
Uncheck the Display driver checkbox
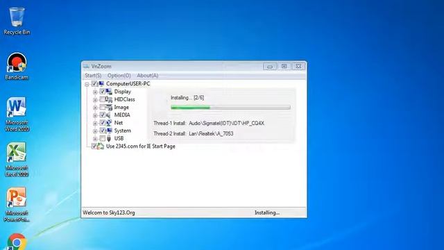click(103, 92)
